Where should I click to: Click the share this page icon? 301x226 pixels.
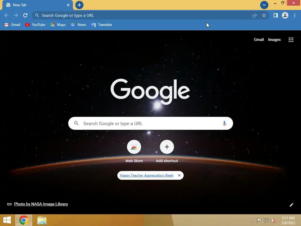coord(255,15)
